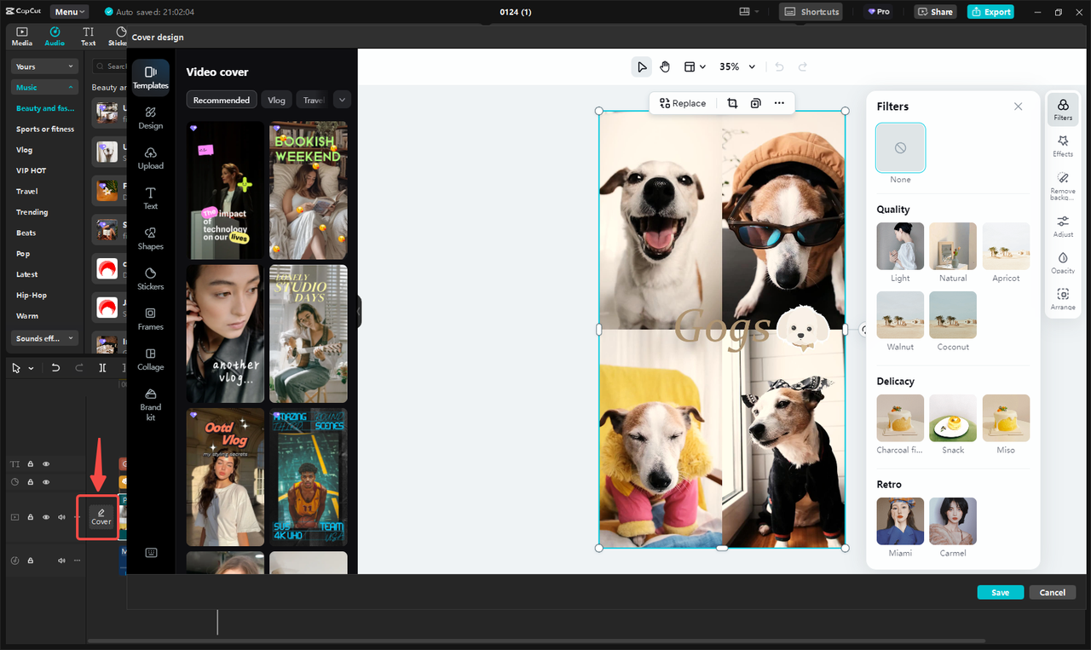Toggle visibility of the text track
The height and width of the screenshot is (650, 1091).
[46, 464]
